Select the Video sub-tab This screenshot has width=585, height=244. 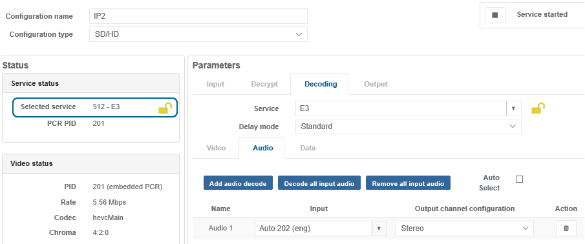click(x=216, y=148)
